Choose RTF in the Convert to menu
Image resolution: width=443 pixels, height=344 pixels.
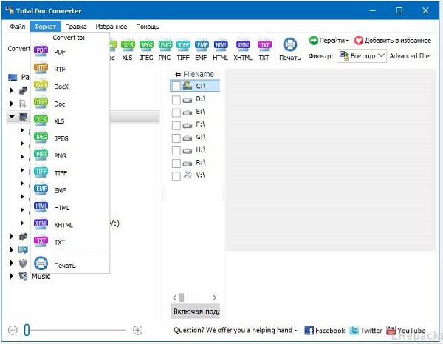(x=70, y=69)
